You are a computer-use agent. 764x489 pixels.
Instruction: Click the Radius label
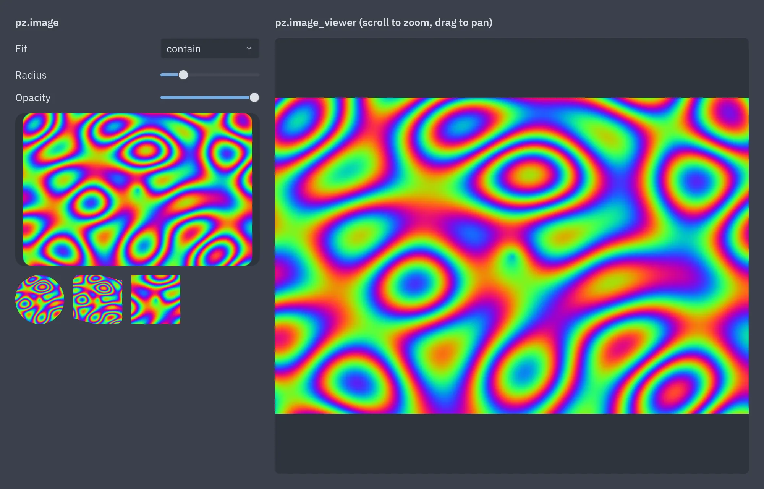pos(31,75)
